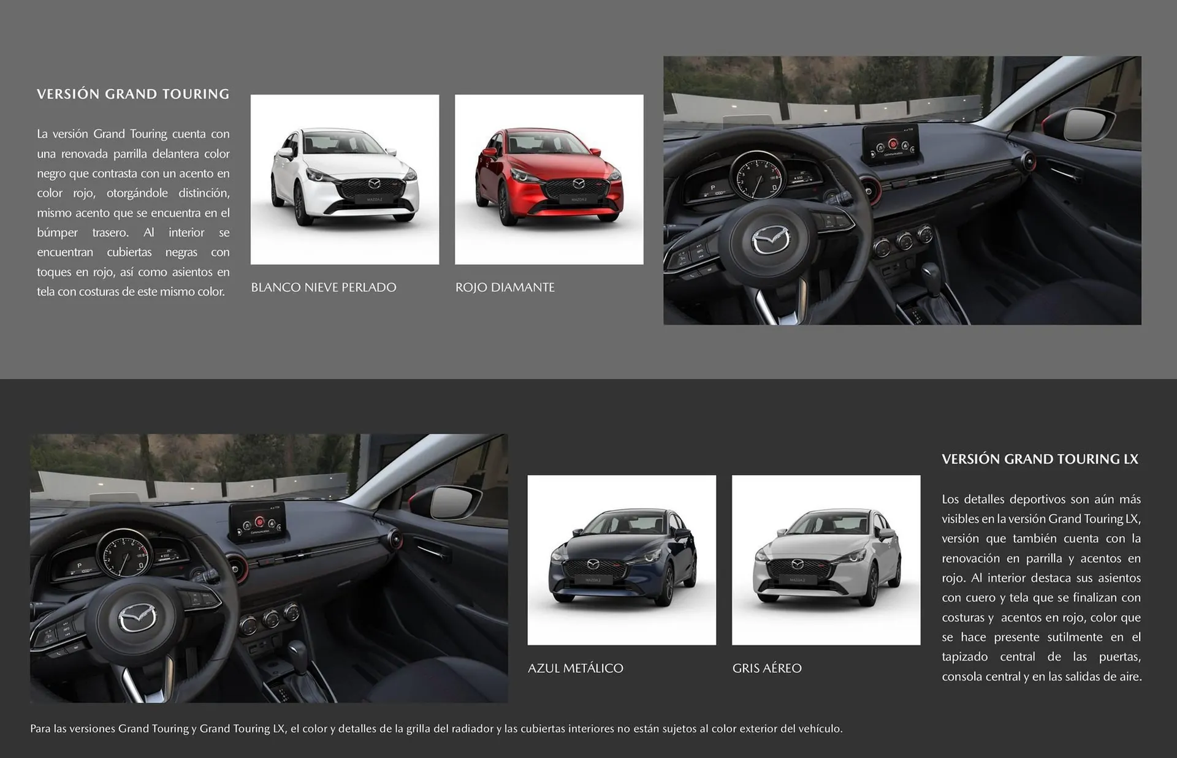Select the VERSIÓN GRAND TOURING LX heading
This screenshot has height=758, width=1177.
tap(1040, 458)
